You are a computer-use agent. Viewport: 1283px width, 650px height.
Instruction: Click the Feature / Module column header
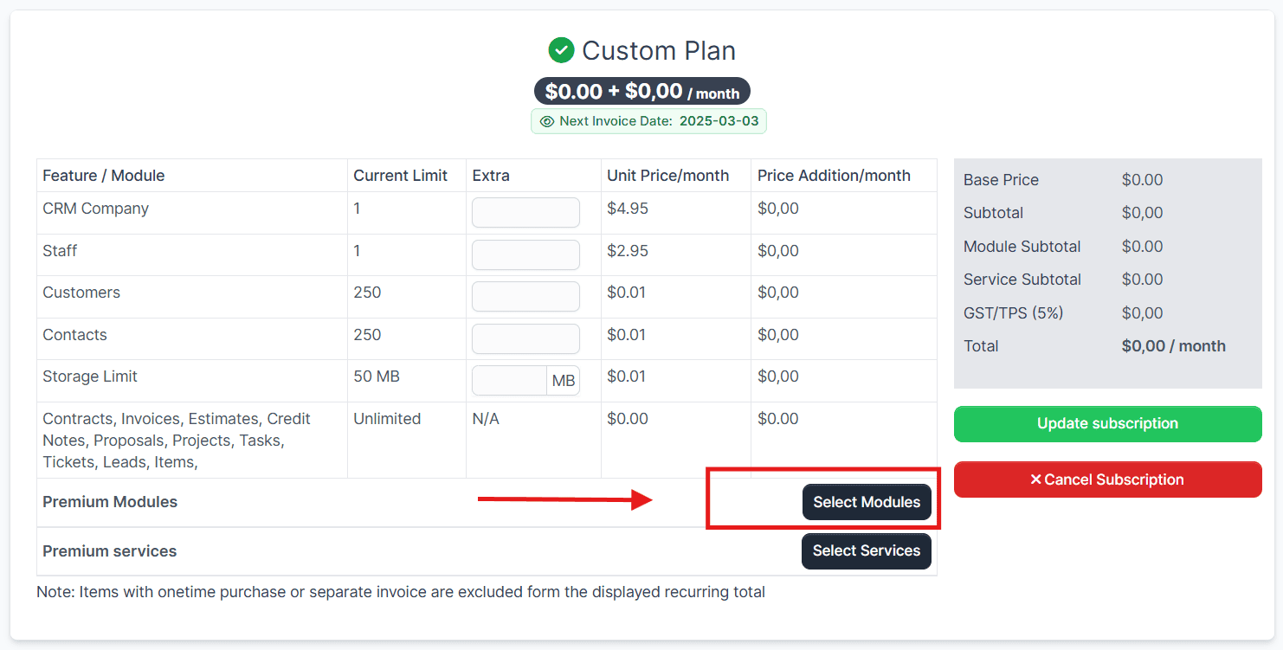[x=103, y=176]
